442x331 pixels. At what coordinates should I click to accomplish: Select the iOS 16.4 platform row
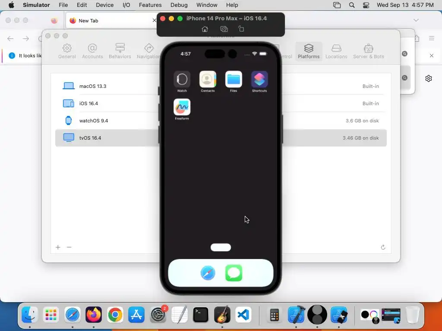(x=221, y=103)
